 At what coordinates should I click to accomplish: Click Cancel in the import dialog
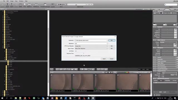click(112, 59)
